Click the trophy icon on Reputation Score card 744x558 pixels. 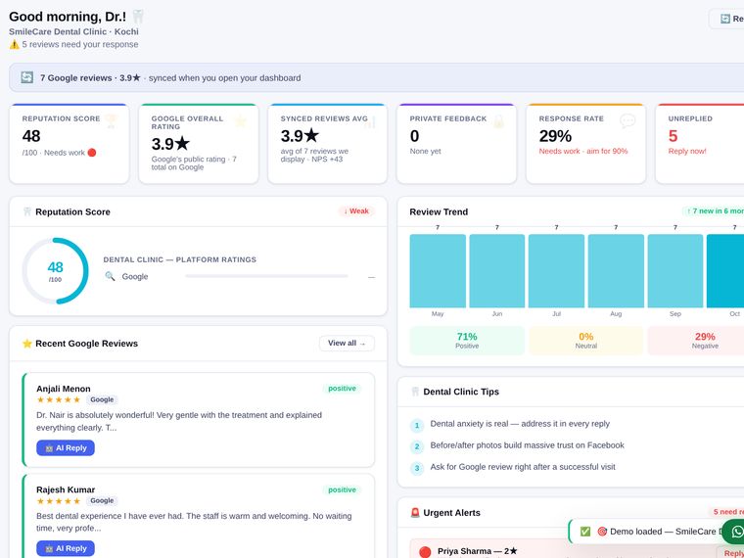pos(111,121)
